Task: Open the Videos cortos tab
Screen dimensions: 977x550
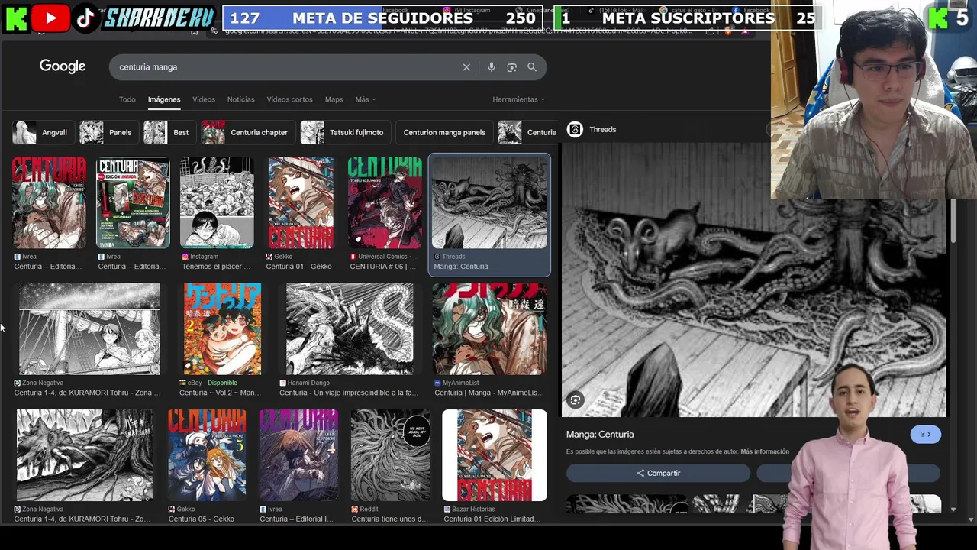Action: tap(289, 99)
